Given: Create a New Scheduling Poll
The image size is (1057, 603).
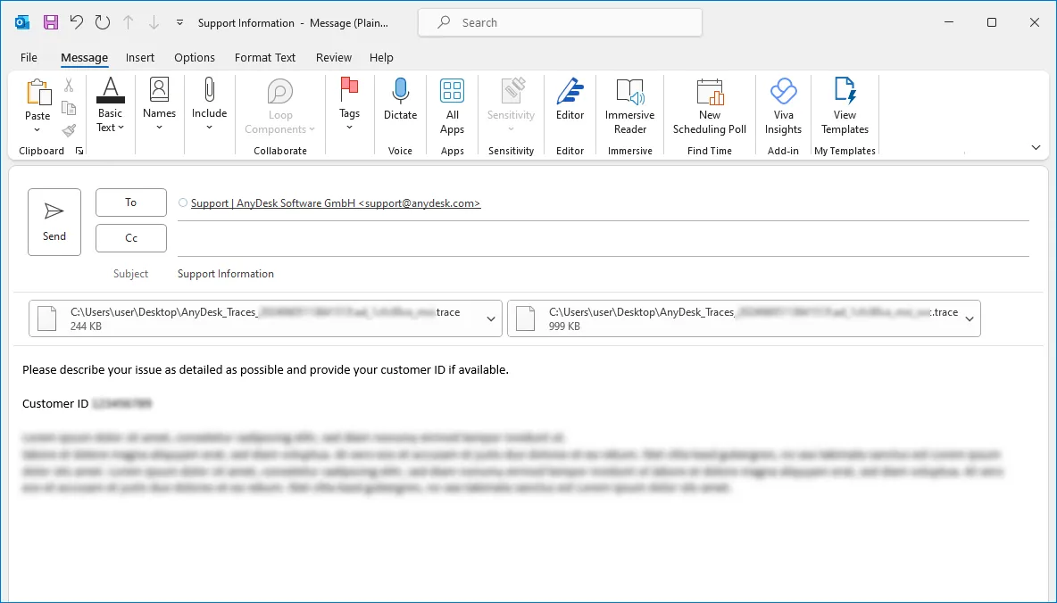Looking at the screenshot, I should tap(710, 105).
